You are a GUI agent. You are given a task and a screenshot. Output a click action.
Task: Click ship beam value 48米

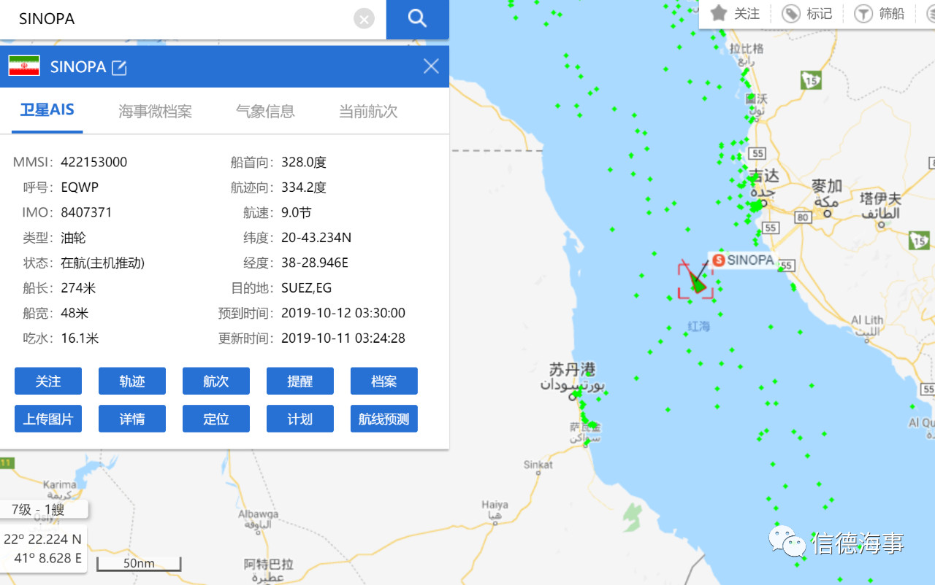pos(75,313)
